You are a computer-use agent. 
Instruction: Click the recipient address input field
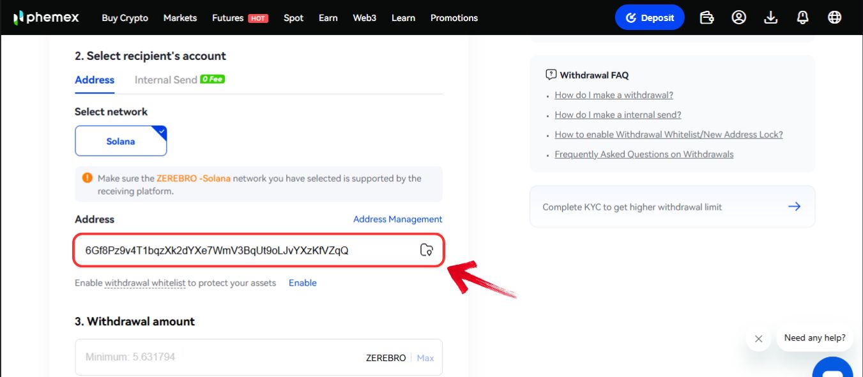pos(259,250)
